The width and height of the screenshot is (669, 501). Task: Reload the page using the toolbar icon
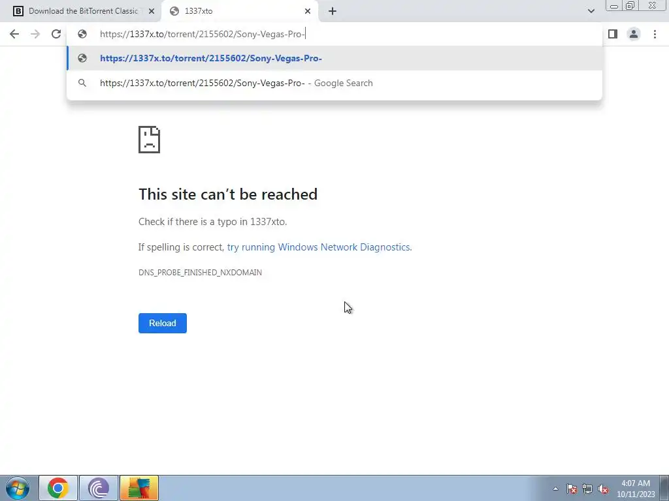(56, 34)
